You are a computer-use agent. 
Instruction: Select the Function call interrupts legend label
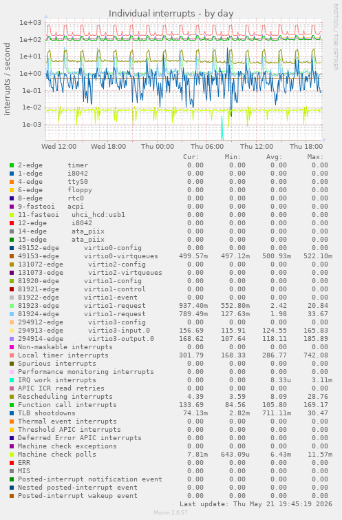pos(67,405)
